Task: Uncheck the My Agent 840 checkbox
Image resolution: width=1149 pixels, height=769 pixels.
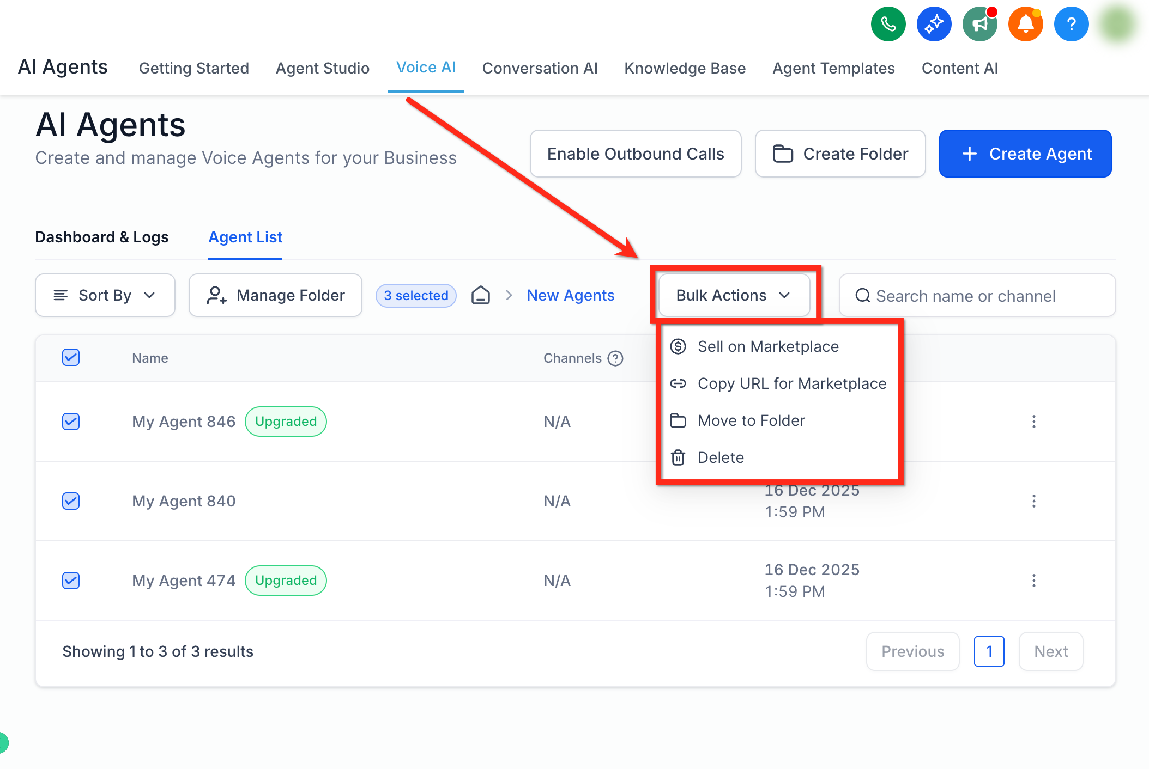Action: [x=71, y=501]
